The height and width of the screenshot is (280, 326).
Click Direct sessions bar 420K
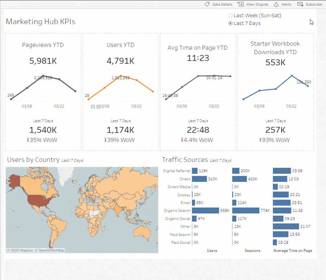[239, 179]
